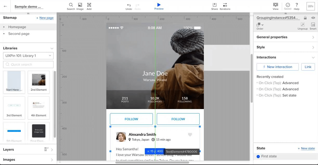Select the 2nd Element thumbnail

pyautogui.click(x=39, y=82)
